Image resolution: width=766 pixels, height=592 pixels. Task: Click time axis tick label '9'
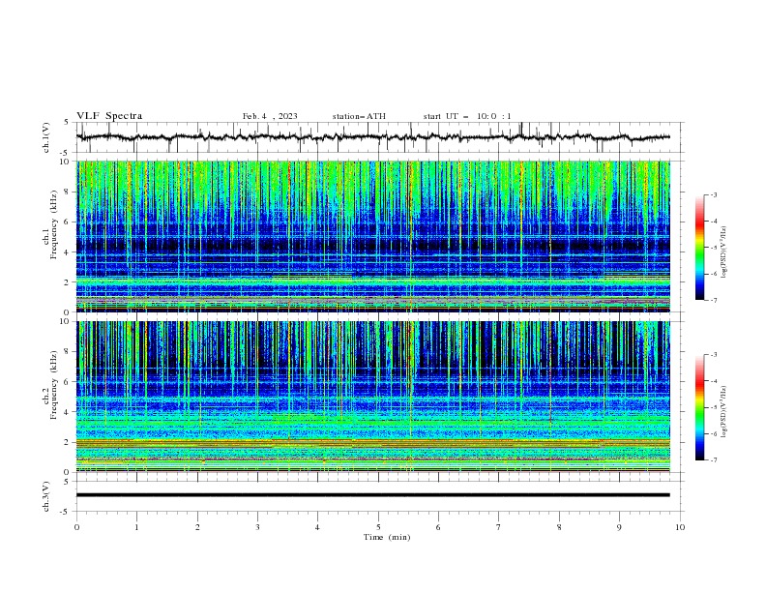pyautogui.click(x=619, y=527)
